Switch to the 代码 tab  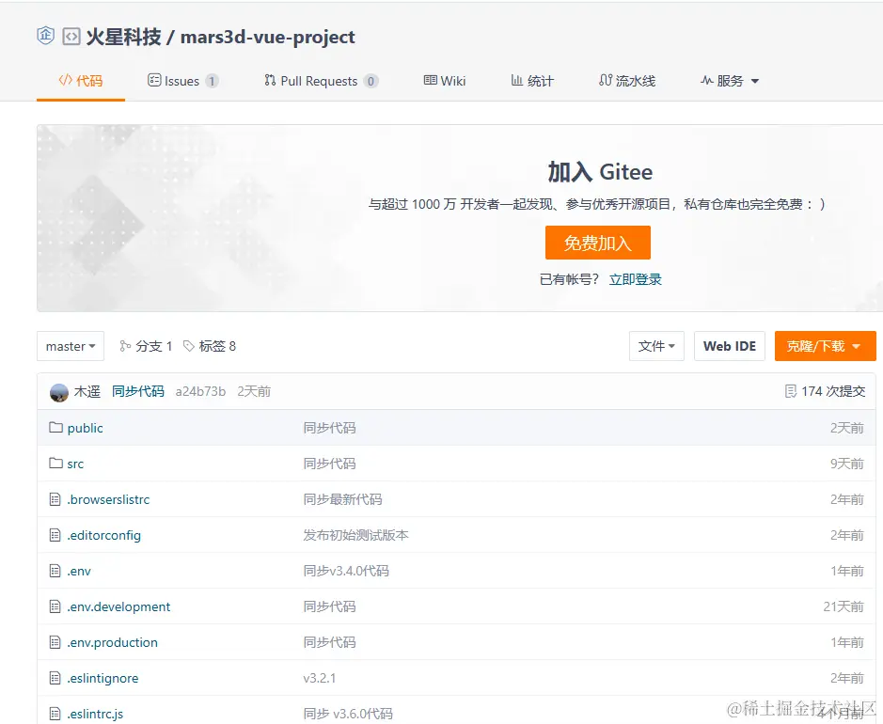pos(81,81)
